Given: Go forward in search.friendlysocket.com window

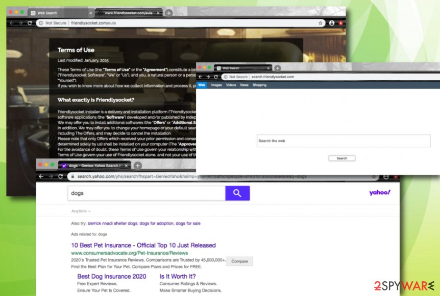Looking at the screenshot, I should coord(208,77).
